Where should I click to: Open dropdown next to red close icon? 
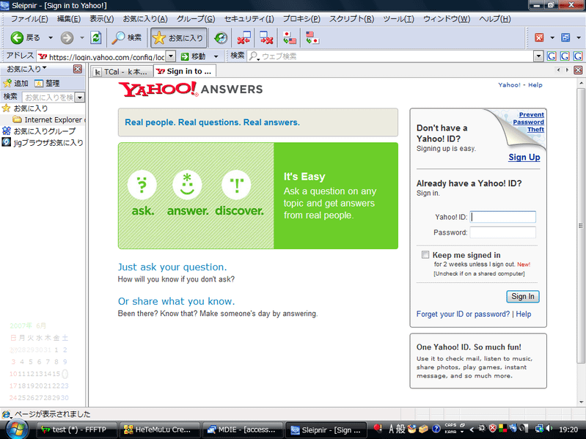(x=552, y=37)
